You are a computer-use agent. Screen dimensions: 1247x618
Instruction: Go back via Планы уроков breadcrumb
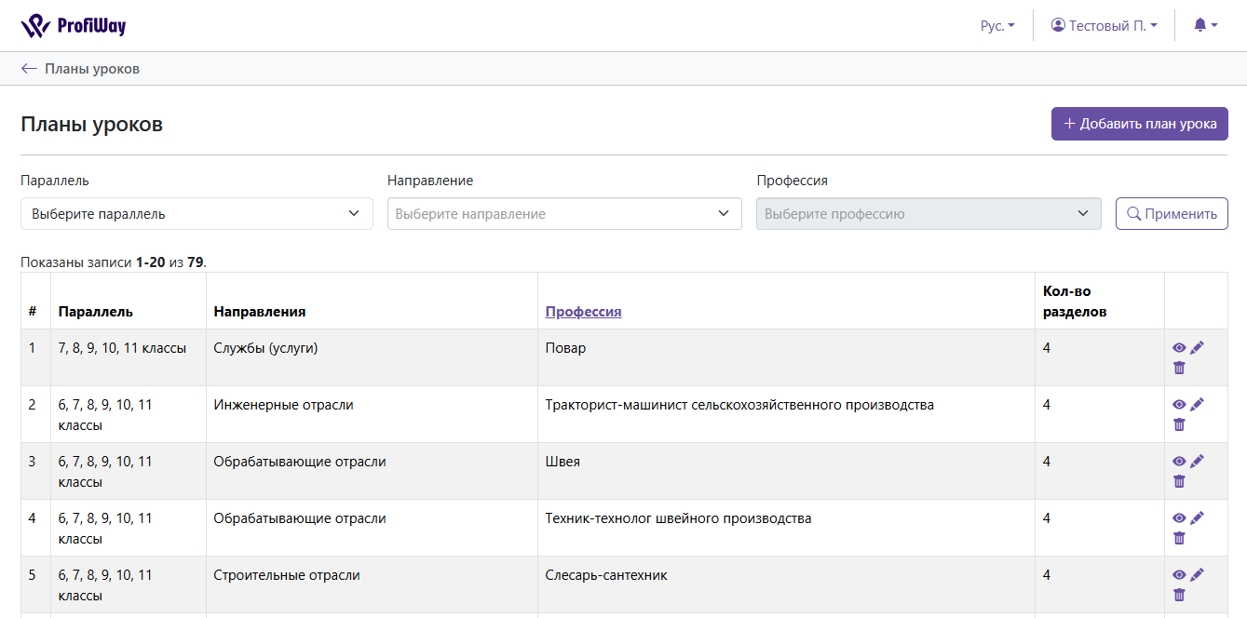click(81, 69)
